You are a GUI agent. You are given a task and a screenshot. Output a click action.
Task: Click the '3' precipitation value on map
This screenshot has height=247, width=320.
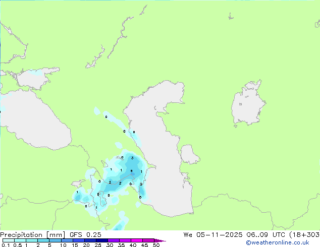click(x=132, y=158)
